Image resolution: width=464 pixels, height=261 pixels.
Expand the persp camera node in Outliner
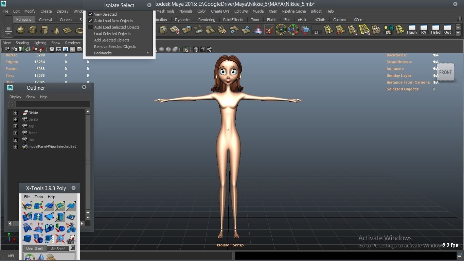coord(15,119)
